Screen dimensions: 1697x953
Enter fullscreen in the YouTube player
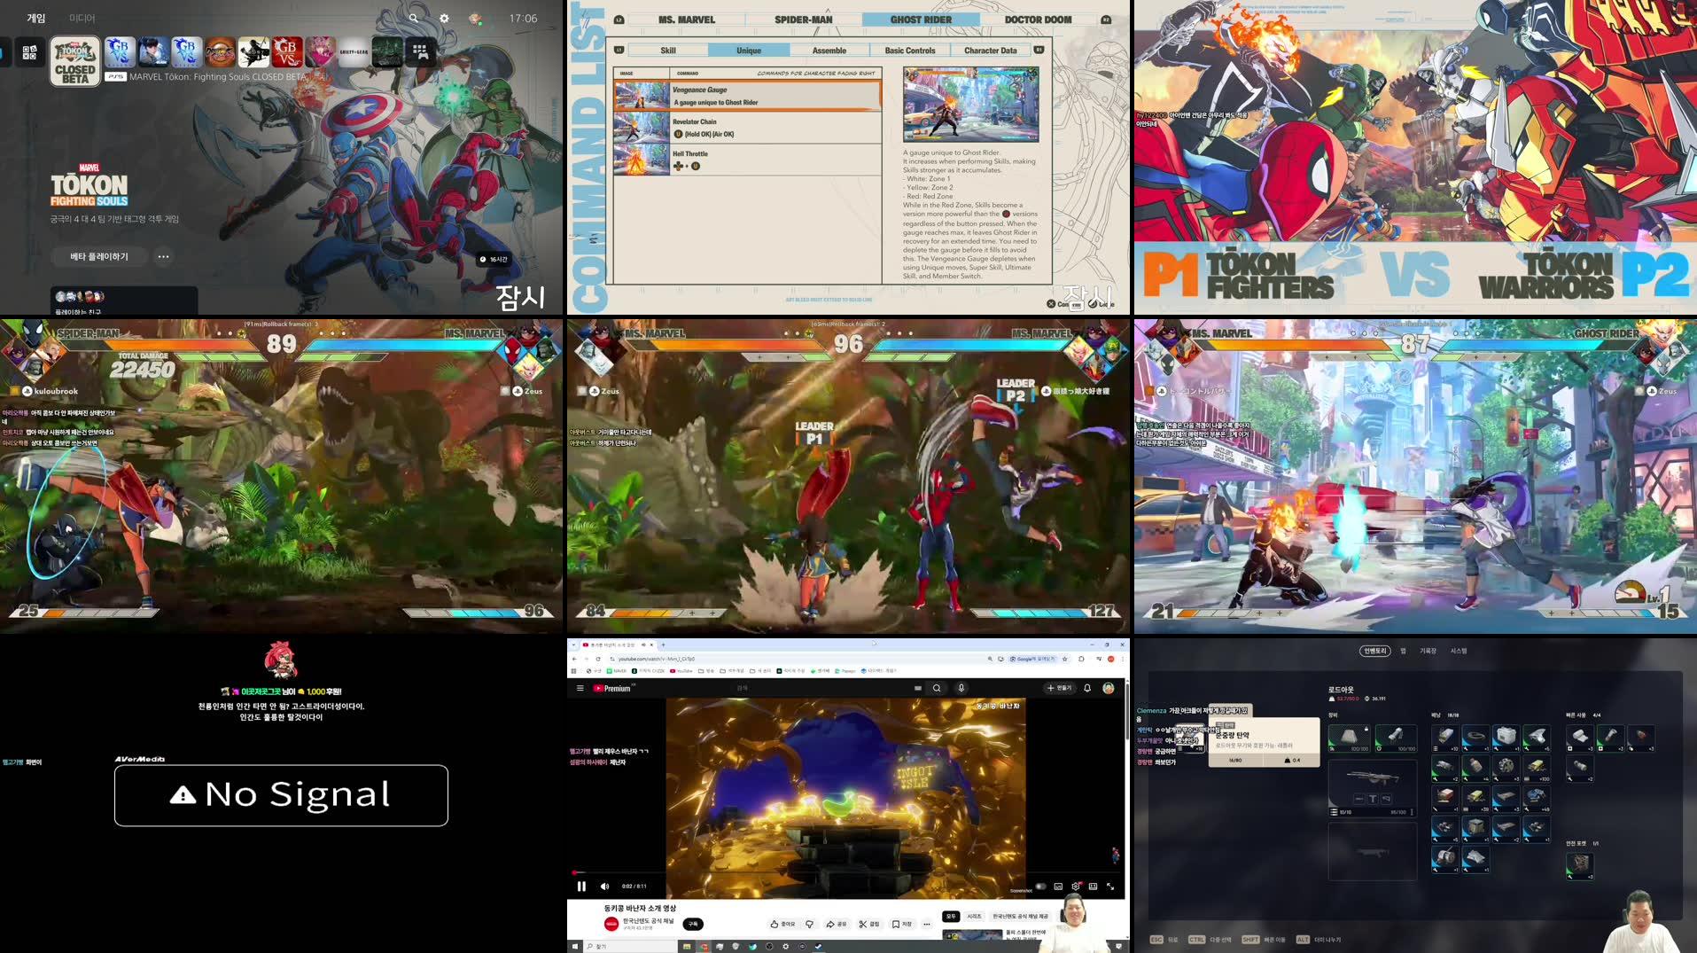[x=1111, y=887]
